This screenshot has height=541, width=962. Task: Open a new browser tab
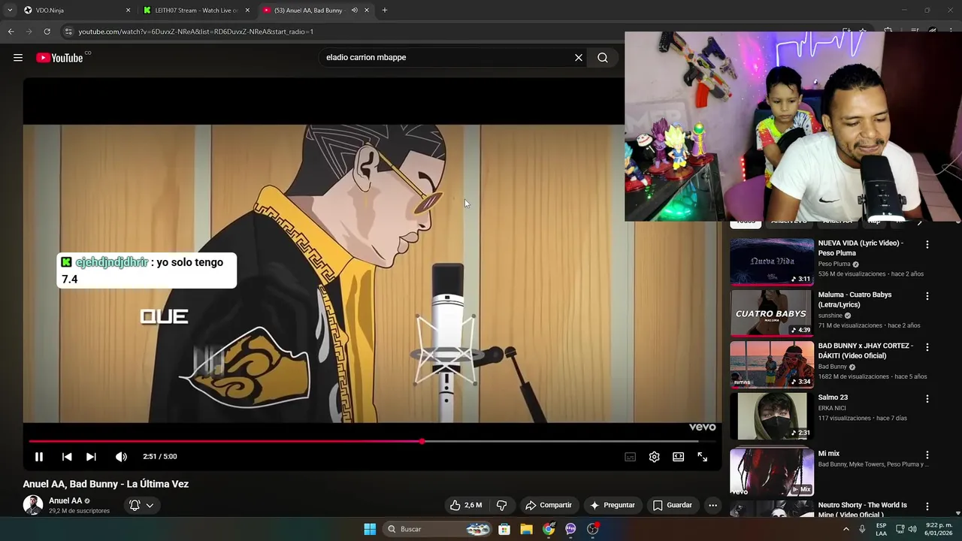[385, 11]
